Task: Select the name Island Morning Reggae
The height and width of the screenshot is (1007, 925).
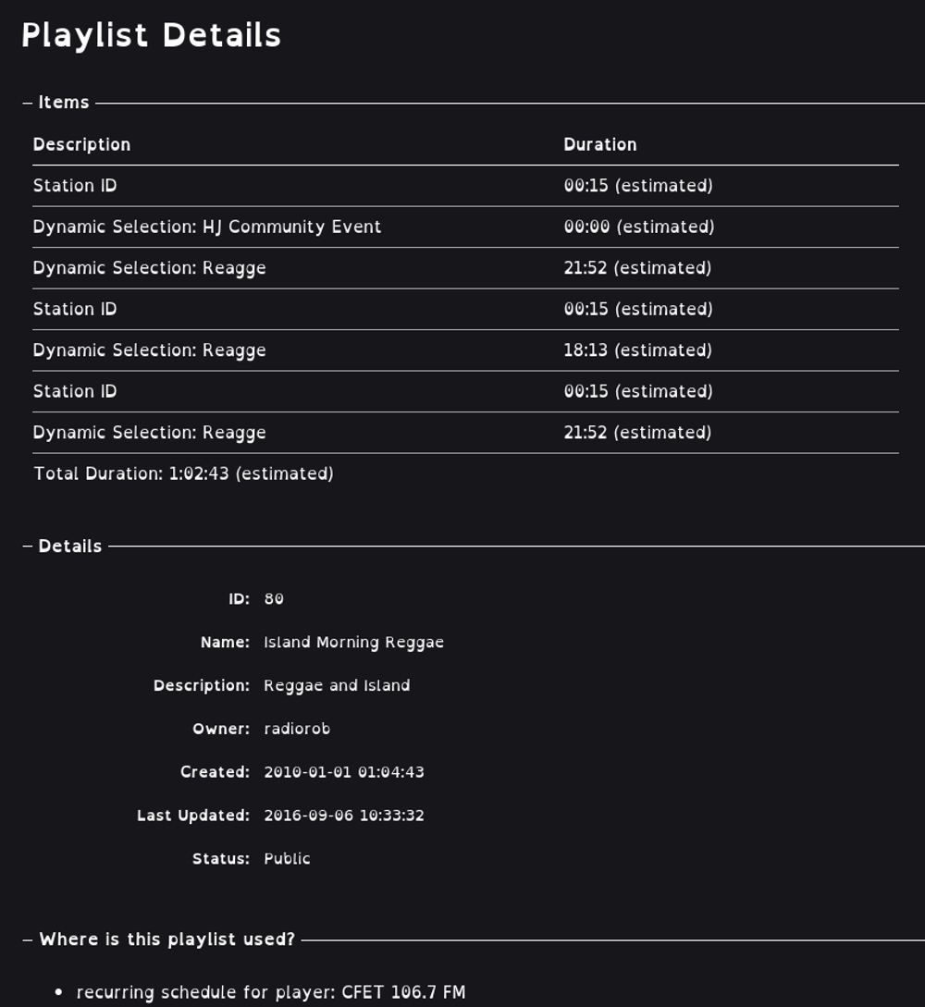Action: [353, 643]
